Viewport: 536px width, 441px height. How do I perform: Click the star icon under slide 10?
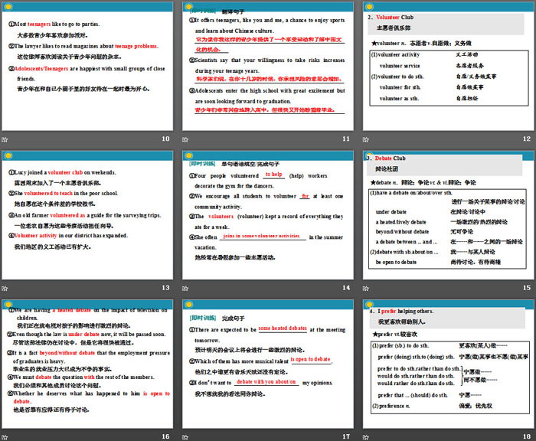click(x=6, y=139)
